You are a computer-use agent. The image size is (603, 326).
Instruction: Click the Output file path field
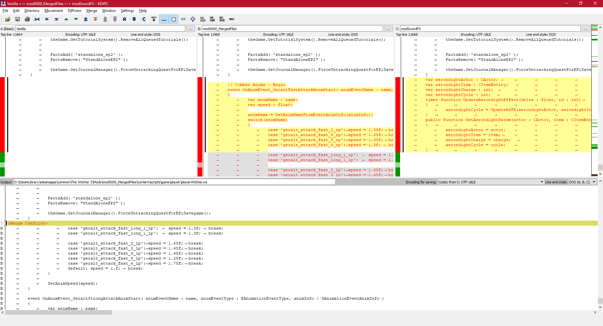pos(174,182)
